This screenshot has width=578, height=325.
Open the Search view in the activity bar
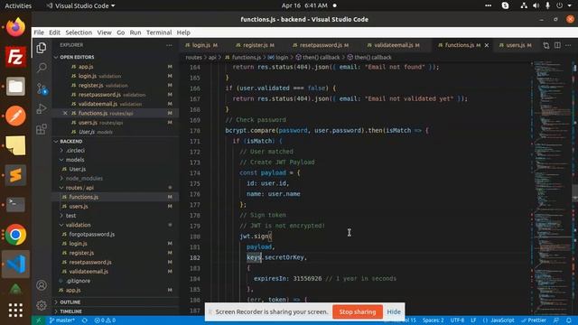point(42,68)
